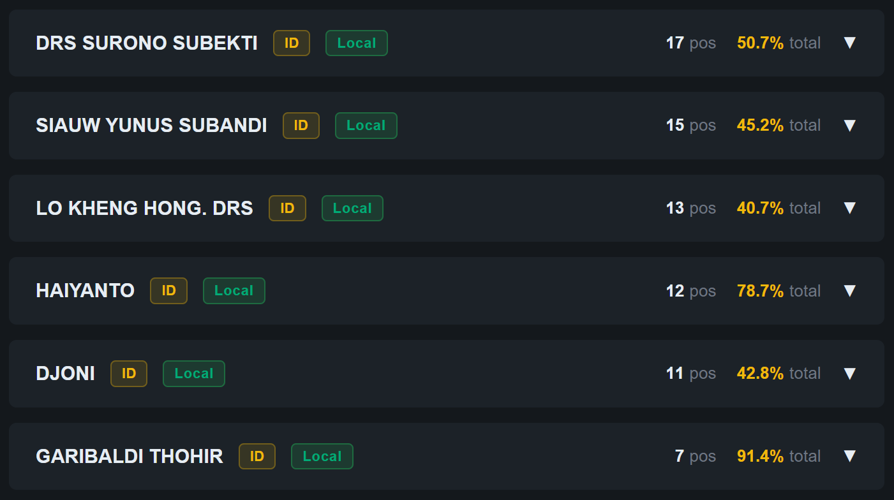Click the 45.2% percentage for SIAUW YUNUS SUBANDI

760,126
